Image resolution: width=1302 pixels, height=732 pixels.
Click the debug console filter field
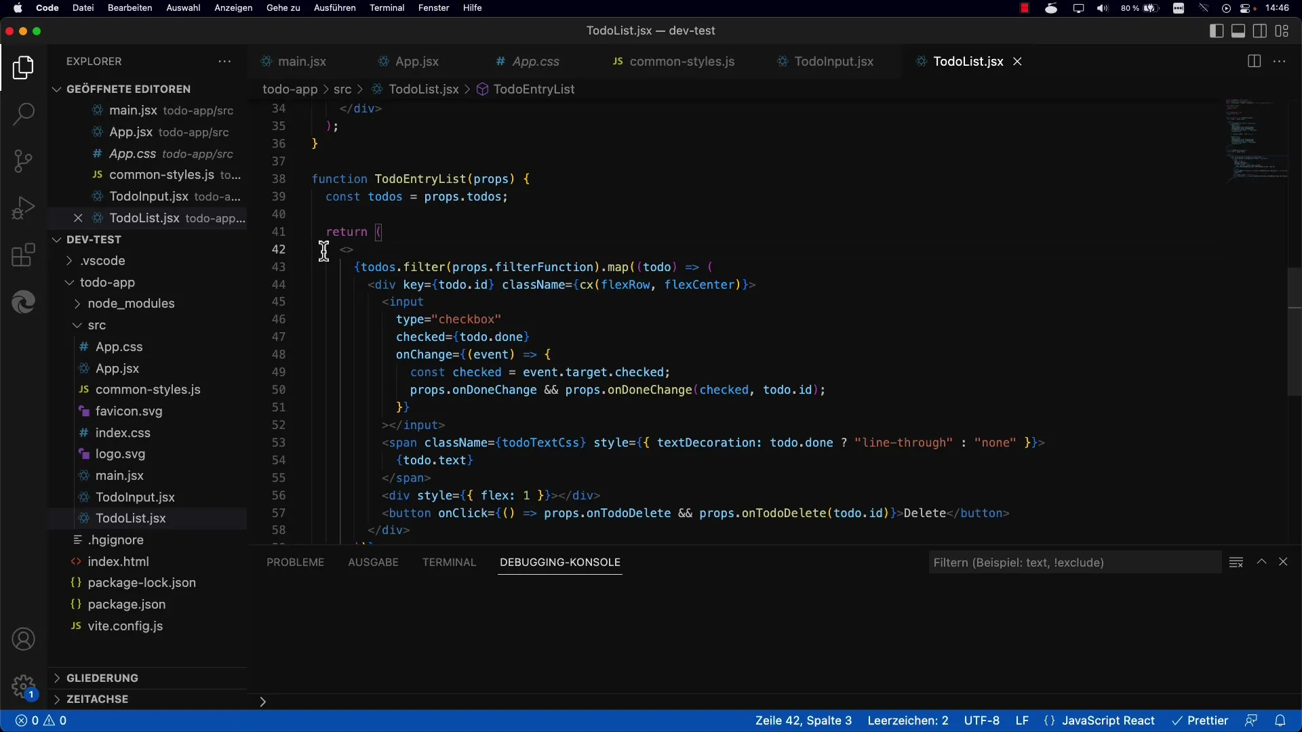pos(1075,562)
